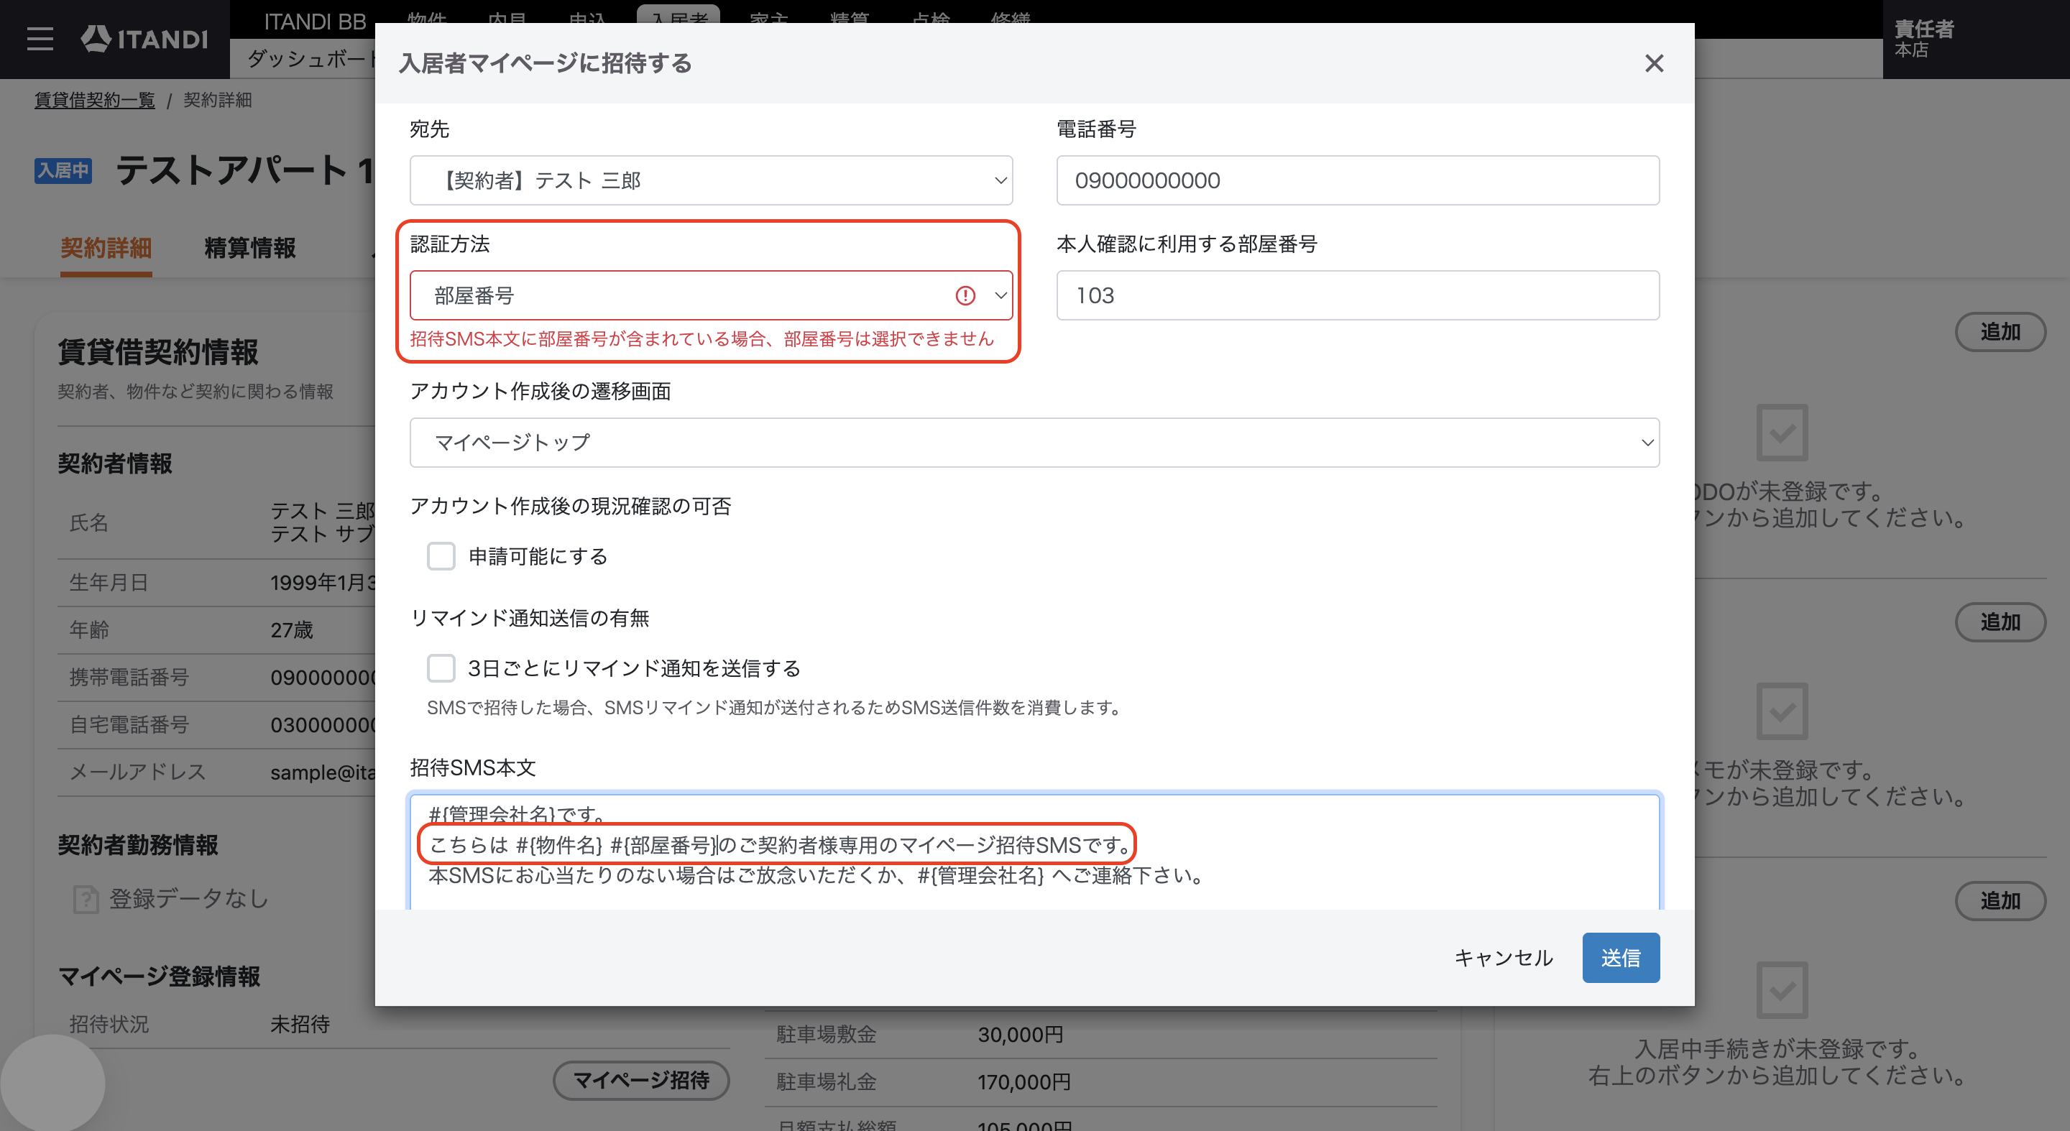Click the 27歳 age value

(292, 629)
